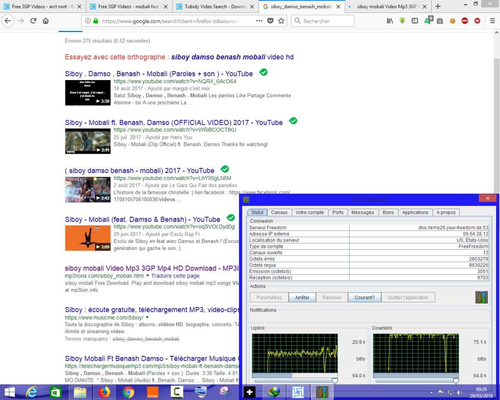The width and height of the screenshot is (500, 400).
Task: Open the maze-pattern app in taskbar
Action: tap(298, 392)
